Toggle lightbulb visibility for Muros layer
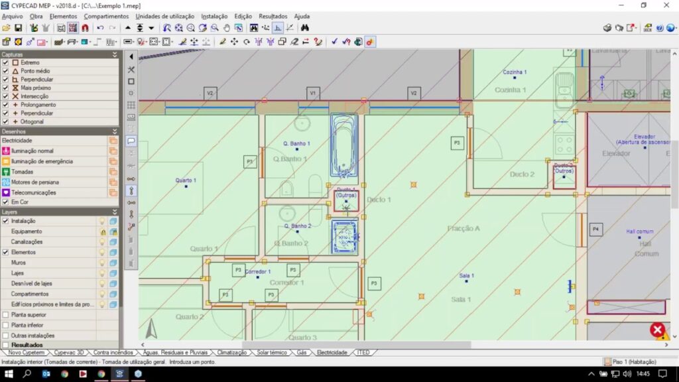 click(102, 263)
